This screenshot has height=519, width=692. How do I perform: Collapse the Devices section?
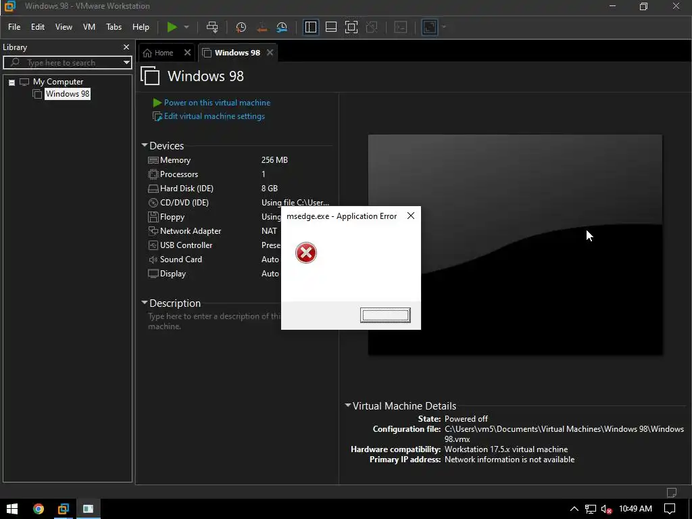click(x=145, y=145)
